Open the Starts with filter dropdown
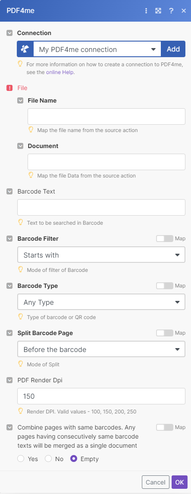This screenshot has width=191, height=494. [x=101, y=255]
